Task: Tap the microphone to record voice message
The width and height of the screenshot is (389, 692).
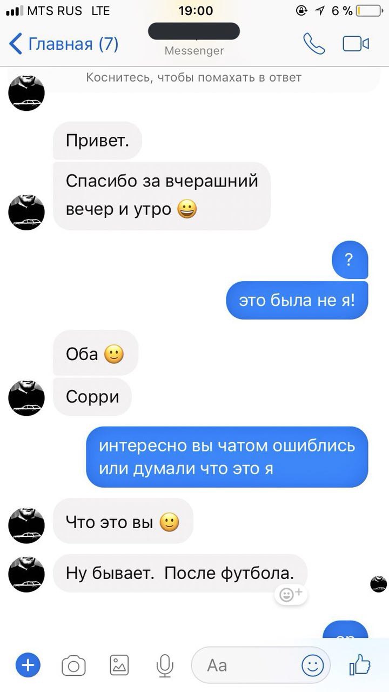Action: pyautogui.click(x=164, y=665)
